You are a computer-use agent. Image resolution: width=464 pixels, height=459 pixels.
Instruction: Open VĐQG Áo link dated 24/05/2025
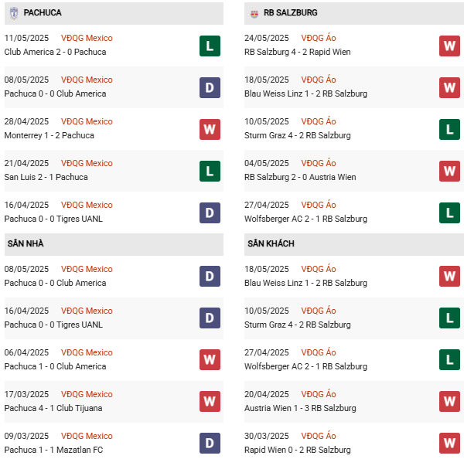click(x=319, y=38)
